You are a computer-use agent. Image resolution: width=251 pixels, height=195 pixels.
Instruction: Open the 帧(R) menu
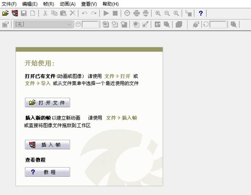click(x=49, y=4)
